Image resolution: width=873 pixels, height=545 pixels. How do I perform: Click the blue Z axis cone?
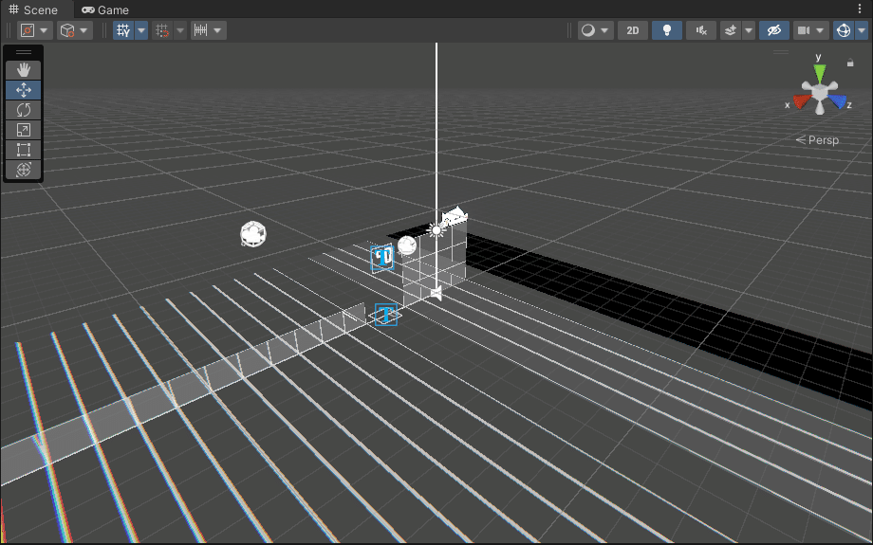pyautogui.click(x=837, y=101)
